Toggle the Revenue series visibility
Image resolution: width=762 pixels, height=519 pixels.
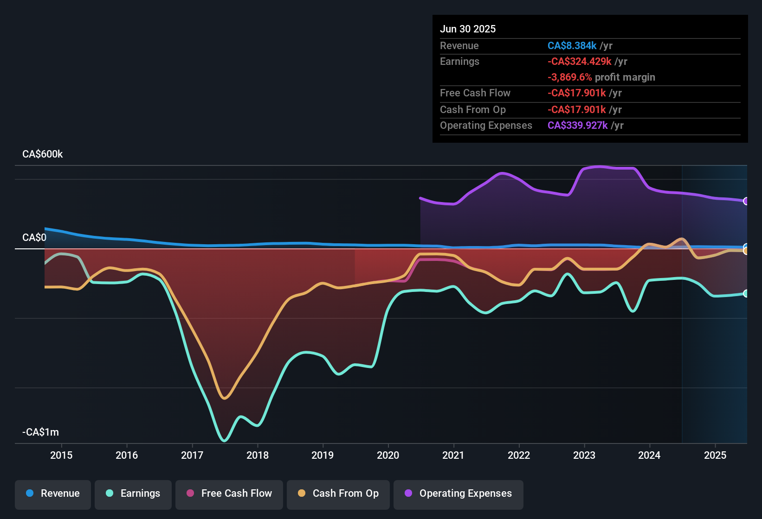coord(52,494)
